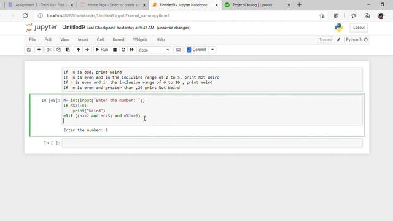Open a new browser tab
Image resolution: width=393 pixels, height=221 pixels.
click(299, 5)
